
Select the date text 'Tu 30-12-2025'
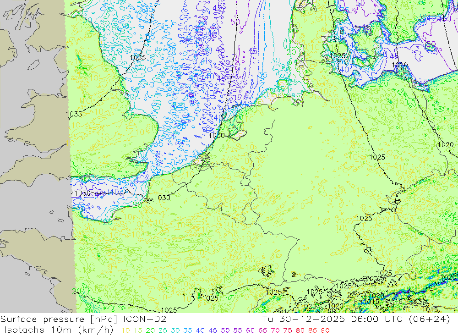[304, 319]
